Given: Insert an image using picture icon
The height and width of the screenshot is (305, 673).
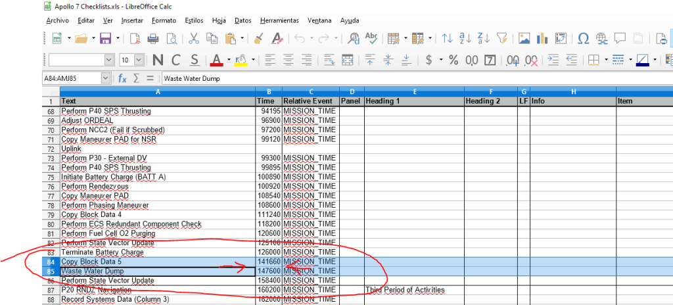Looking at the screenshot, I should (x=524, y=39).
